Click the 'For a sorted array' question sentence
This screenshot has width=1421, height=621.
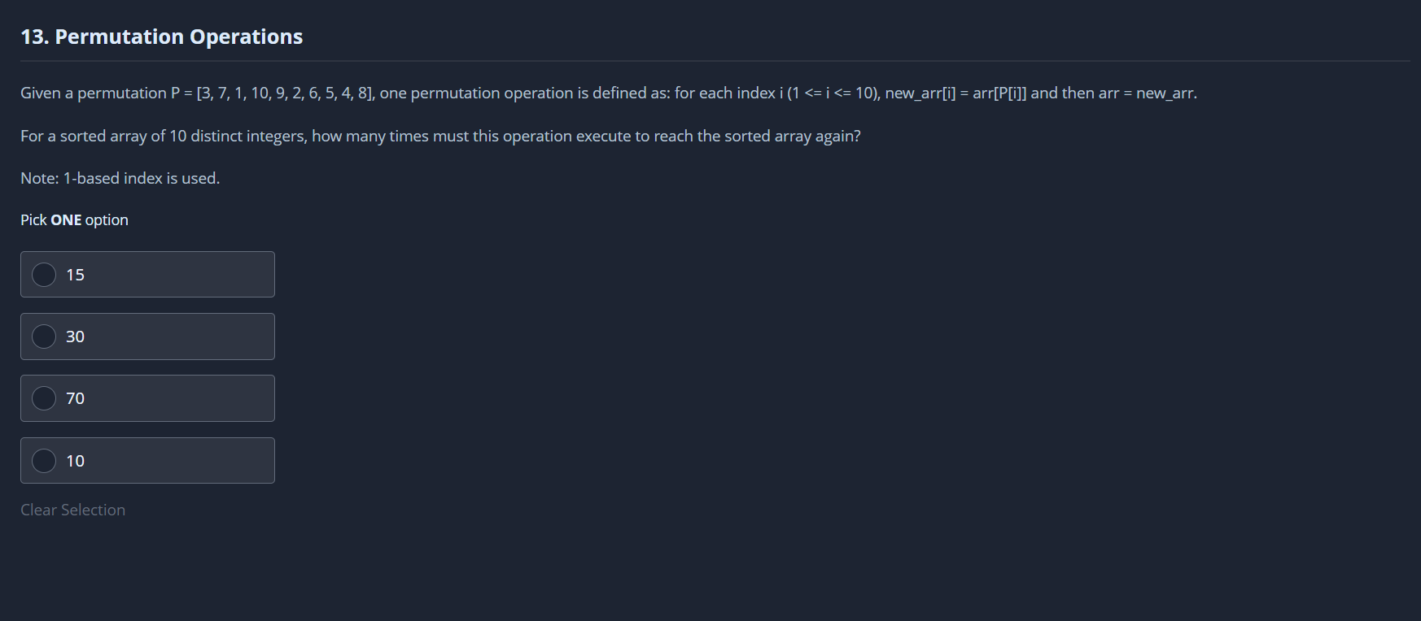(439, 136)
